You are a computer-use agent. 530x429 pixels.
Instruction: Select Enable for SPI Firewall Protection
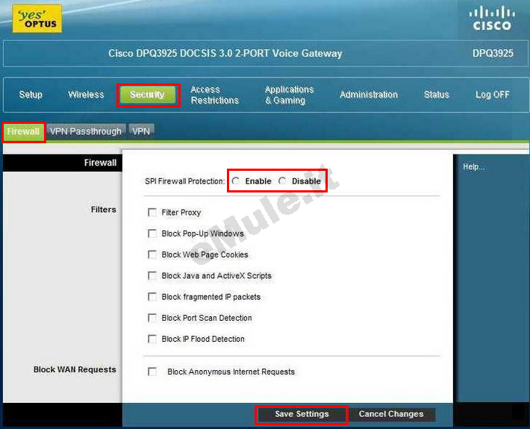[236, 181]
